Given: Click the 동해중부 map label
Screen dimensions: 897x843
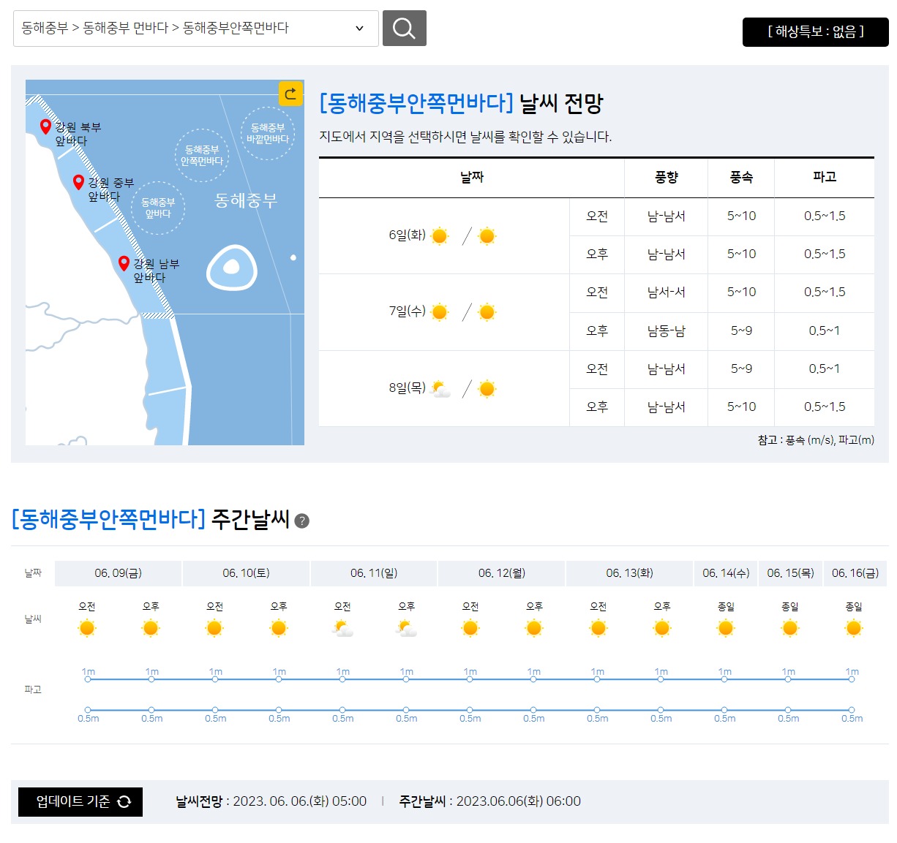Looking at the screenshot, I should (x=246, y=200).
